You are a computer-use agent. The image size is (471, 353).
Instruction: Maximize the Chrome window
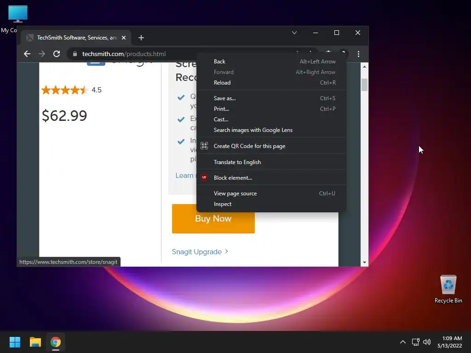336,33
